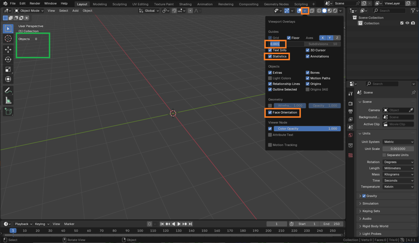Click the Unit Scale 0.001000 field
This screenshot has height=243, width=419.
point(398,149)
